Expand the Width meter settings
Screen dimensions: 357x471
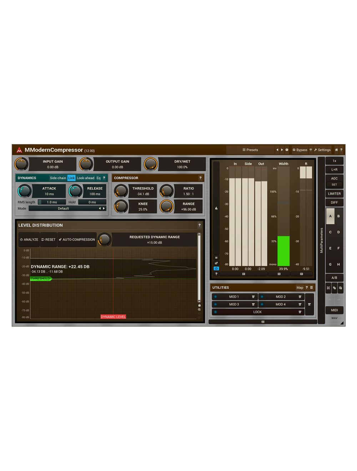click(278, 274)
